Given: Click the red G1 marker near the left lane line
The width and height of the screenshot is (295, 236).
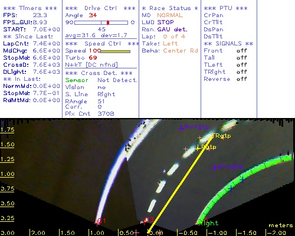Looking at the screenshot, I should 97,224.
